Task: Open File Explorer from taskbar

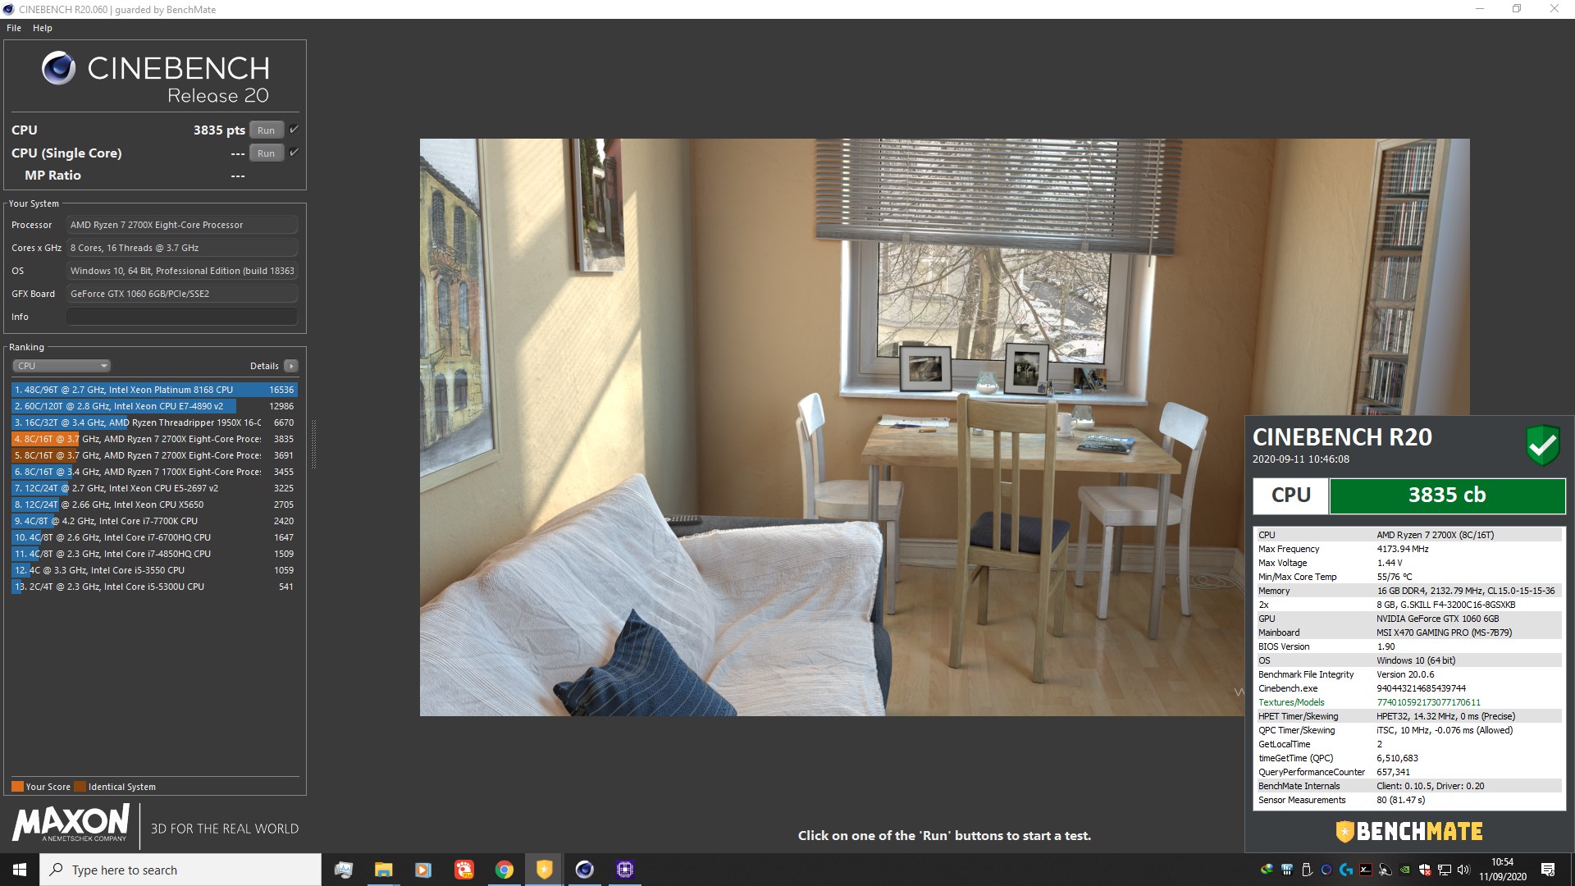Action: click(384, 870)
